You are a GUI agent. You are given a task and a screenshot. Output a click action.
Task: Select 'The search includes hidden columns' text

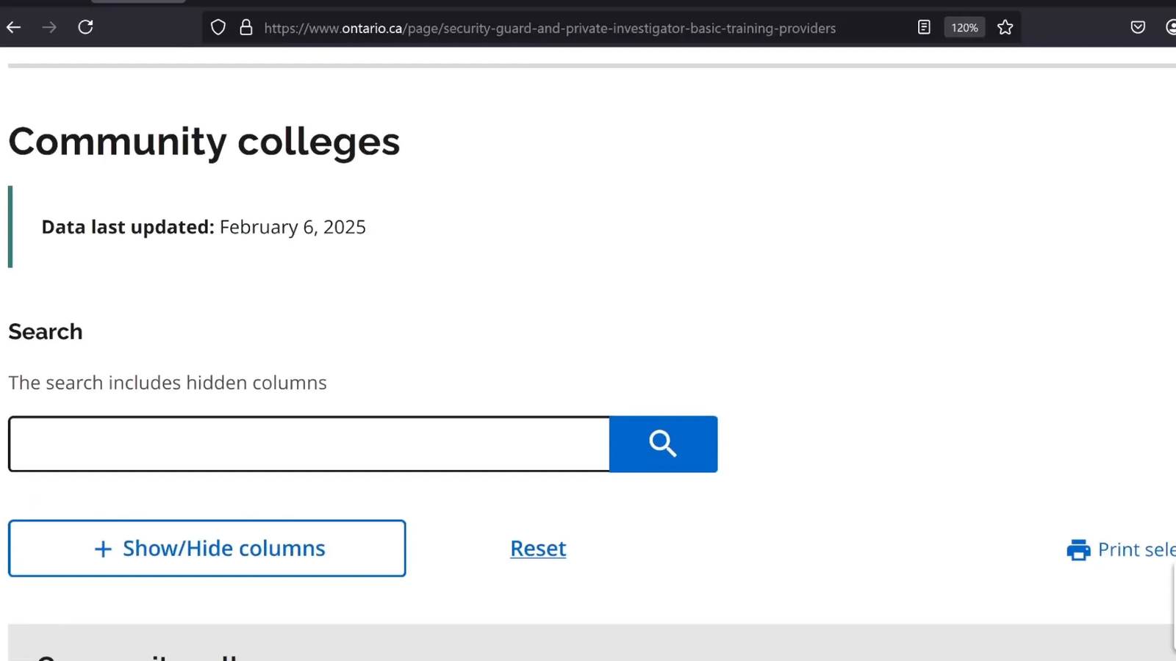click(x=168, y=383)
